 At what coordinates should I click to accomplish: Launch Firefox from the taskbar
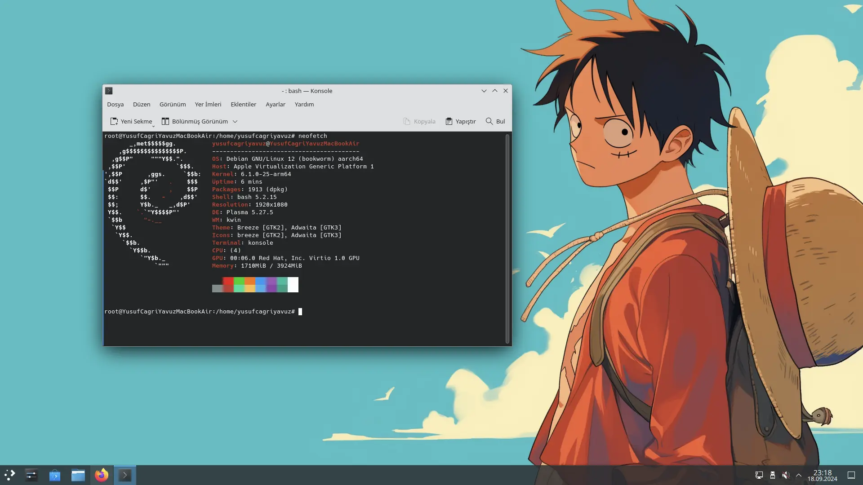pos(102,475)
